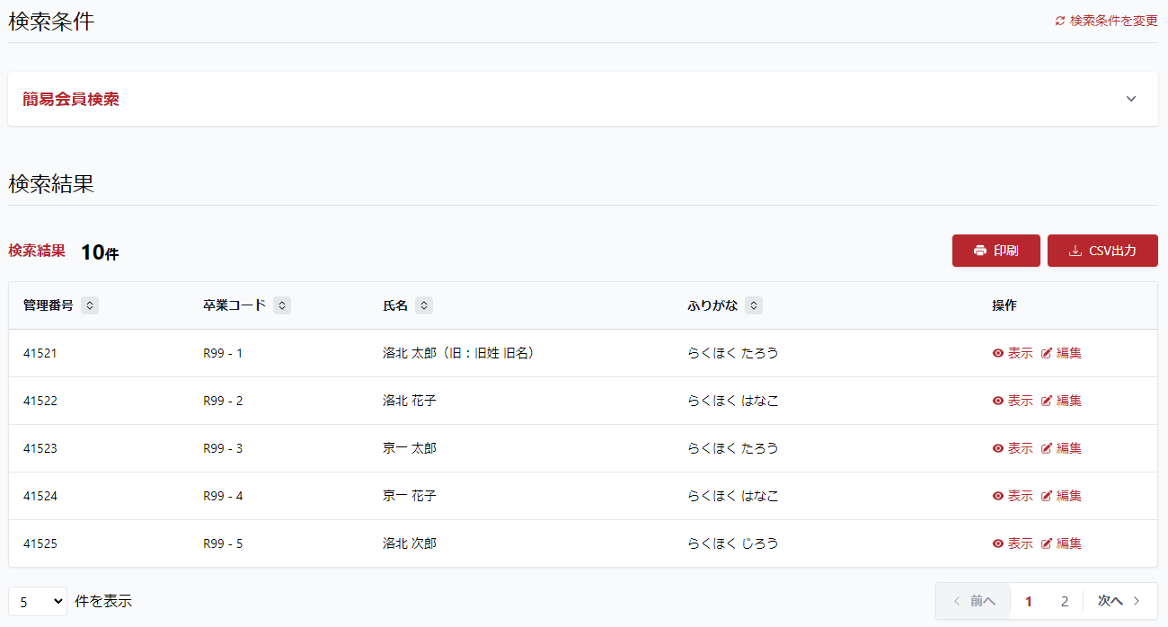Click the disabled 前へ previous button
The width and height of the screenshot is (1168, 627).
click(x=974, y=601)
